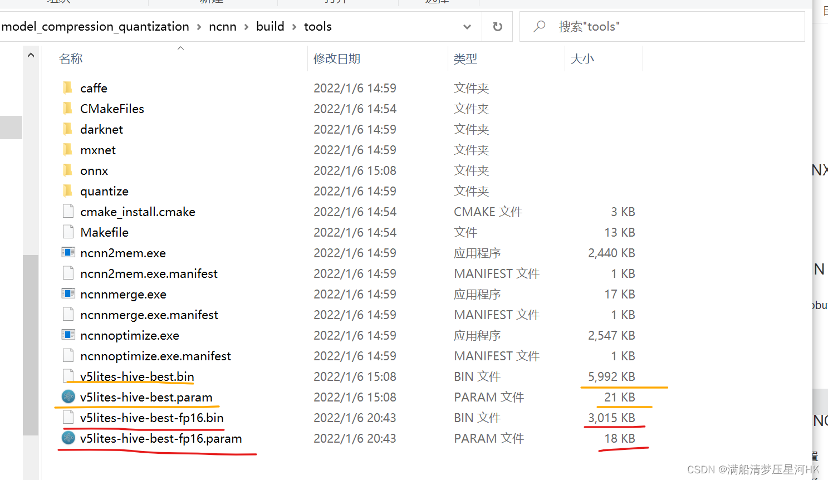The height and width of the screenshot is (480, 828).
Task: Navigate to the ncnn breadcrumb folder
Action: (223, 27)
